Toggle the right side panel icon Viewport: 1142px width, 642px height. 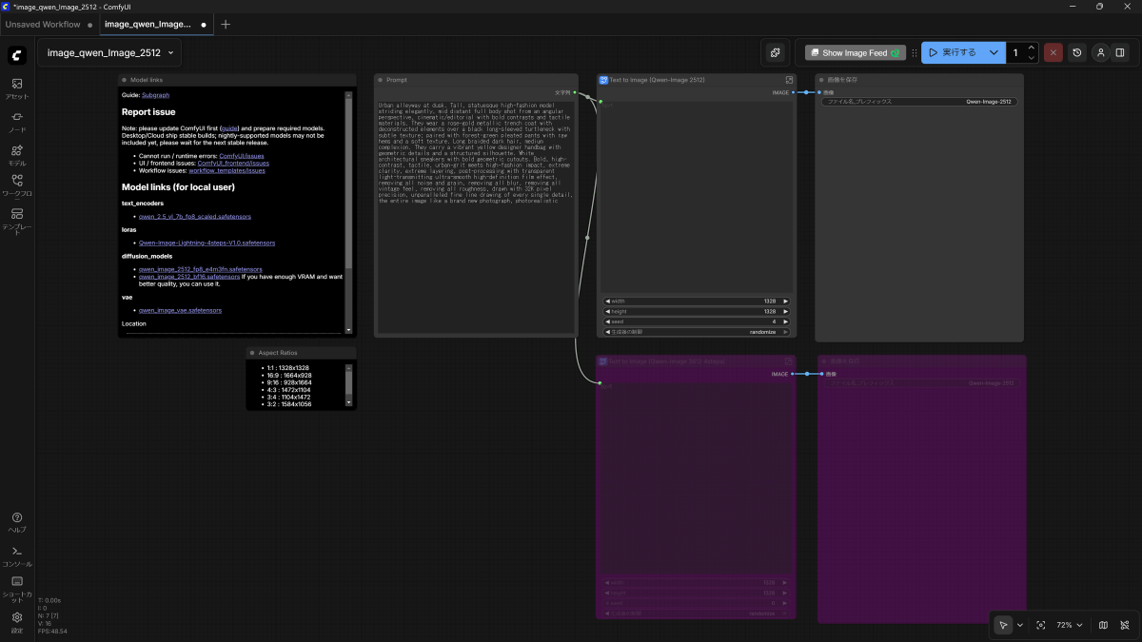(1120, 53)
